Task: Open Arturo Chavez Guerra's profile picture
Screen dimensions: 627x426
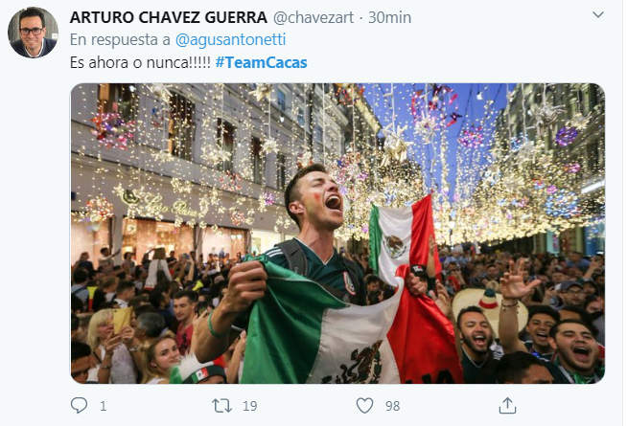Action: tap(33, 33)
